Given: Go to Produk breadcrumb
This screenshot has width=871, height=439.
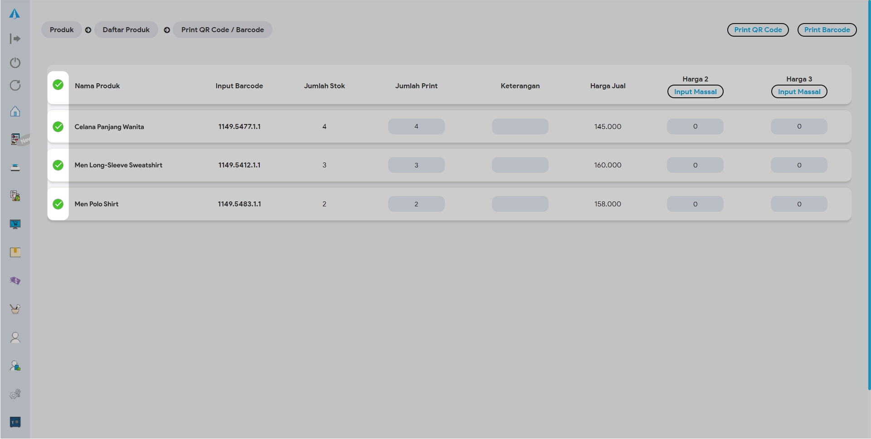Looking at the screenshot, I should click(62, 30).
